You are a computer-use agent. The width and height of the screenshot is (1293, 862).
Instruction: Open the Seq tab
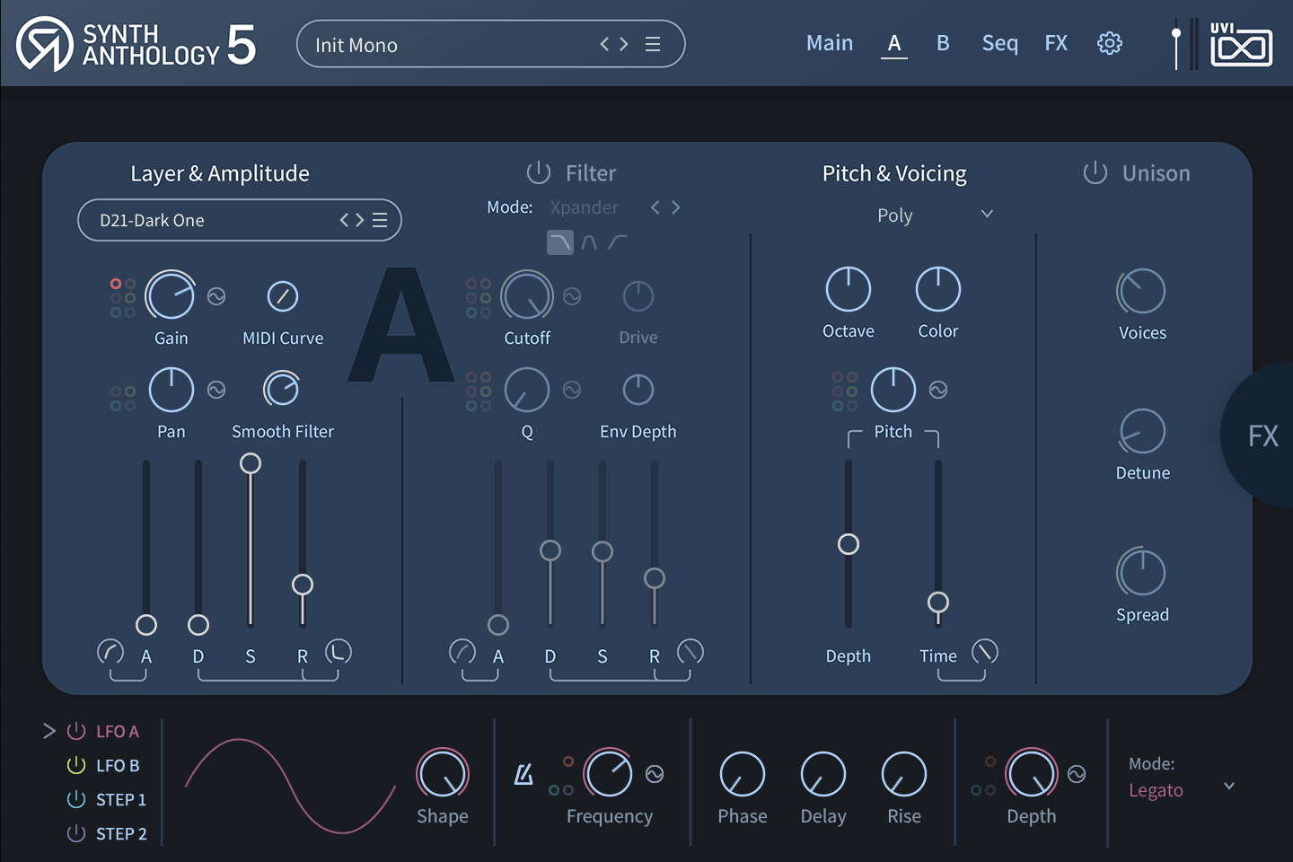point(1000,43)
